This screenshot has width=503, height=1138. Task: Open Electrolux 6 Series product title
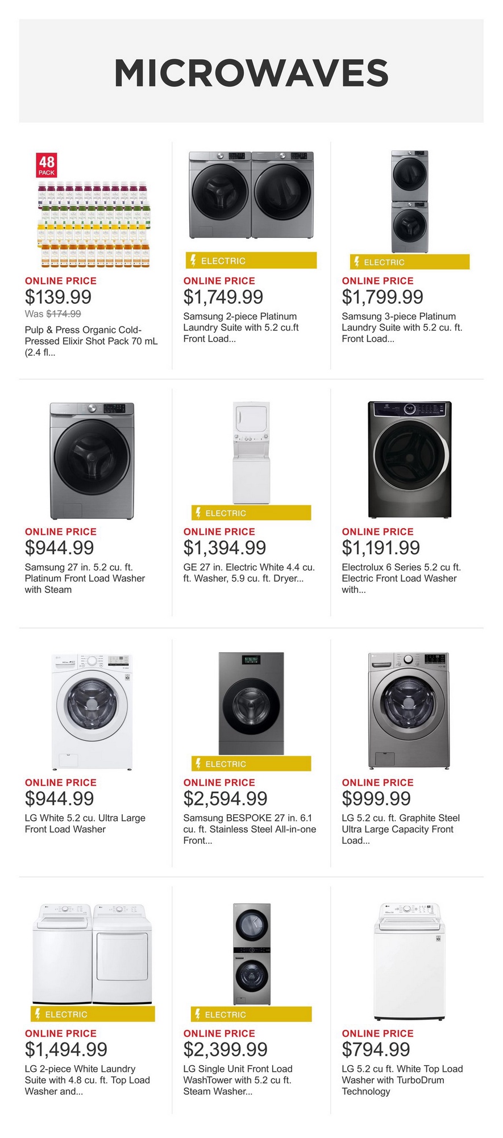coord(401,578)
